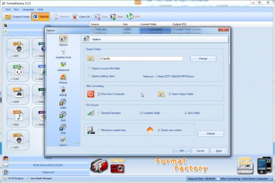This screenshot has height=183, width=275.
Task: Select Advanced category in dialog sidebar
Action: 63,66
